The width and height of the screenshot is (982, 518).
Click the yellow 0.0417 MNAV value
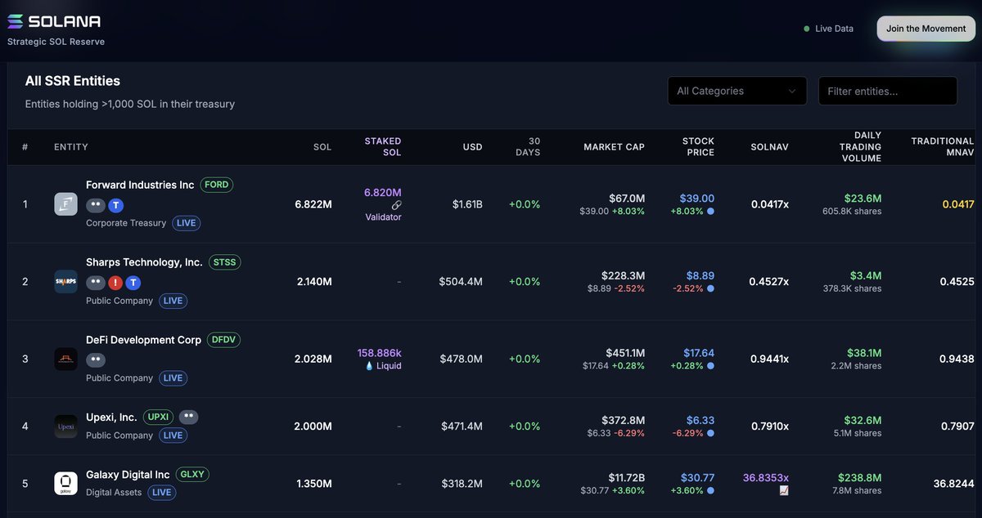coord(958,204)
